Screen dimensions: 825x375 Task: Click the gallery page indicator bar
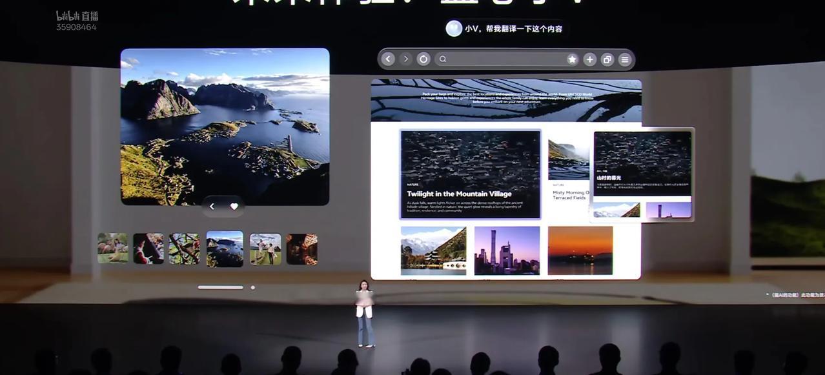pyautogui.click(x=220, y=287)
